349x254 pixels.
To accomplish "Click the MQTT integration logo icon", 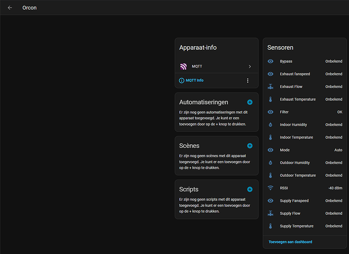I will 183,67.
